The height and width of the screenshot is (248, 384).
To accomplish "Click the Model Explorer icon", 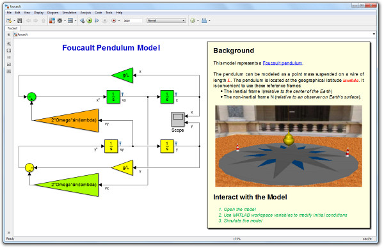I will click(x=70, y=20).
